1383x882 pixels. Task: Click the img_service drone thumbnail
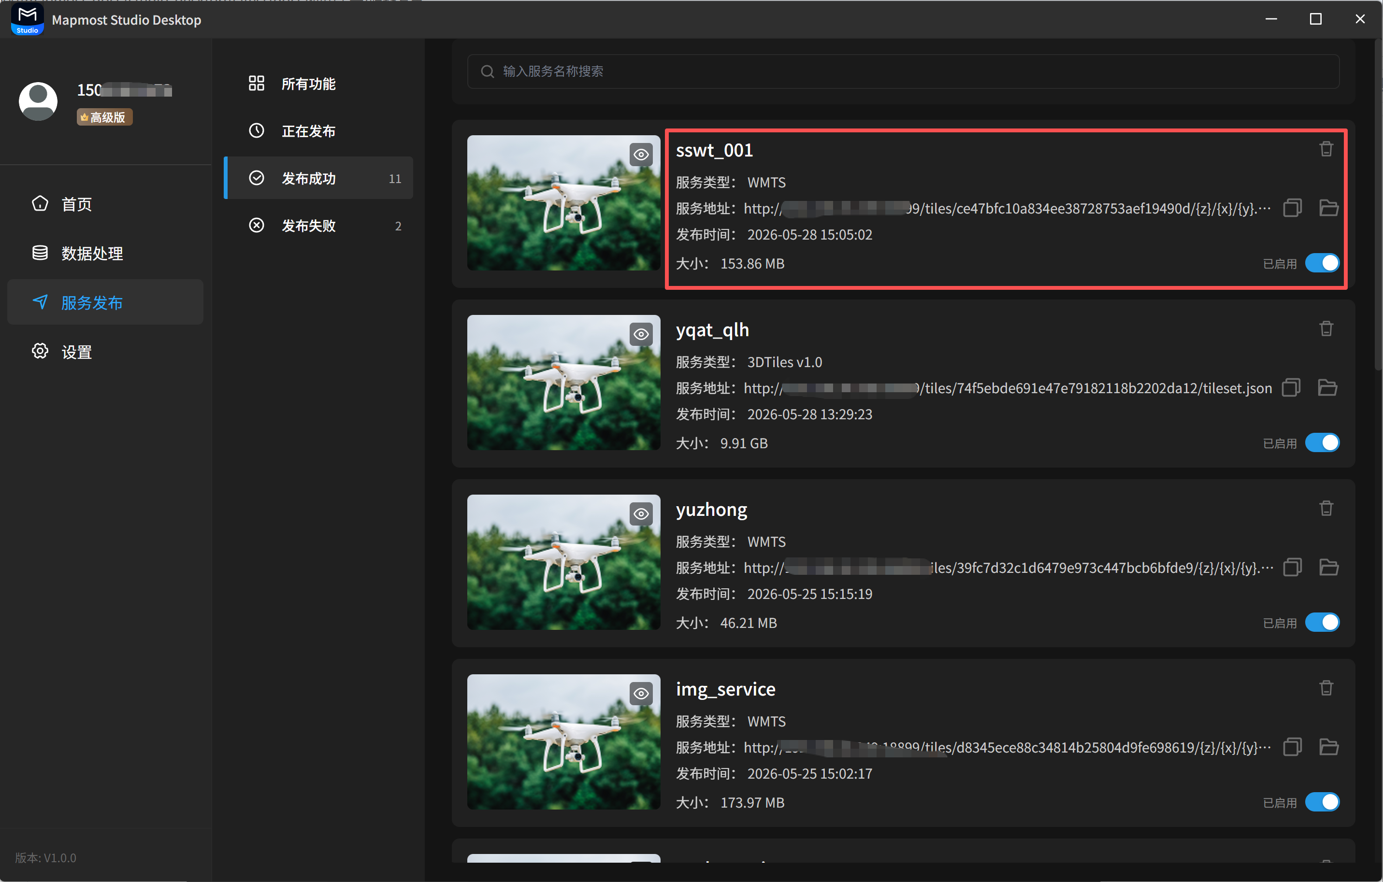tap(563, 742)
